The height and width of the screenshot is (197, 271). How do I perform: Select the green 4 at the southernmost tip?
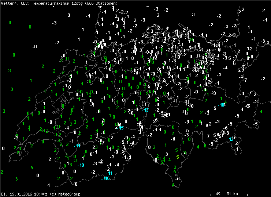172,185
